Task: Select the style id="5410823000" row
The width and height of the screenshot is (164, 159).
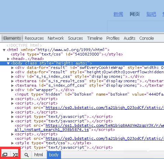Action: (x=67, y=54)
